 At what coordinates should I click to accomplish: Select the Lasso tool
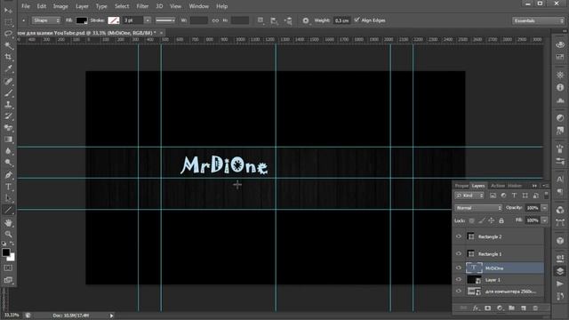(x=8, y=34)
